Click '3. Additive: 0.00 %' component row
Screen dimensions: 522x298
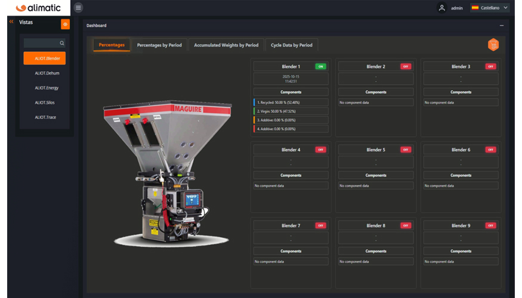(291, 120)
